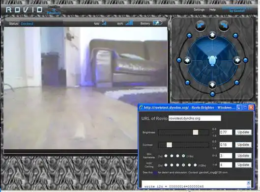Viewport: 260px width, 192px height.
Task: Click the 'Docked' status text
Action: point(27,24)
